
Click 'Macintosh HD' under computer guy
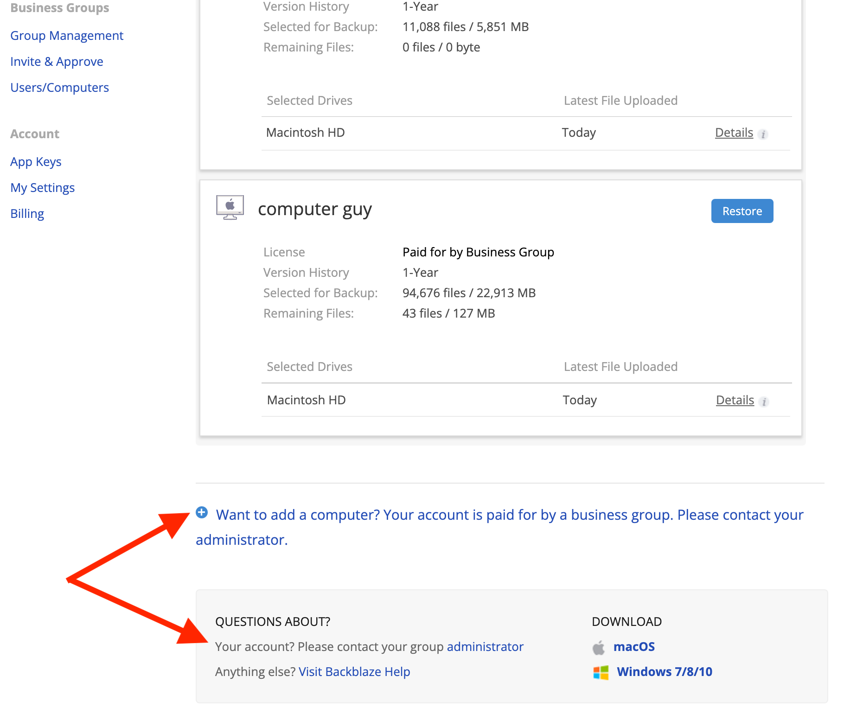tap(306, 400)
